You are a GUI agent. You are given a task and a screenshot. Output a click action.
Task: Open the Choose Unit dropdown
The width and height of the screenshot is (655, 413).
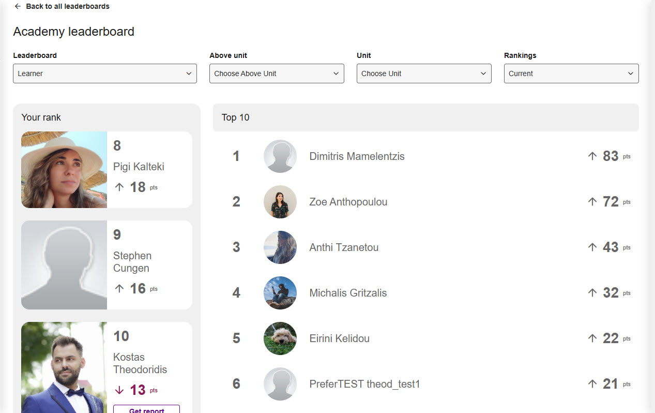tap(424, 73)
